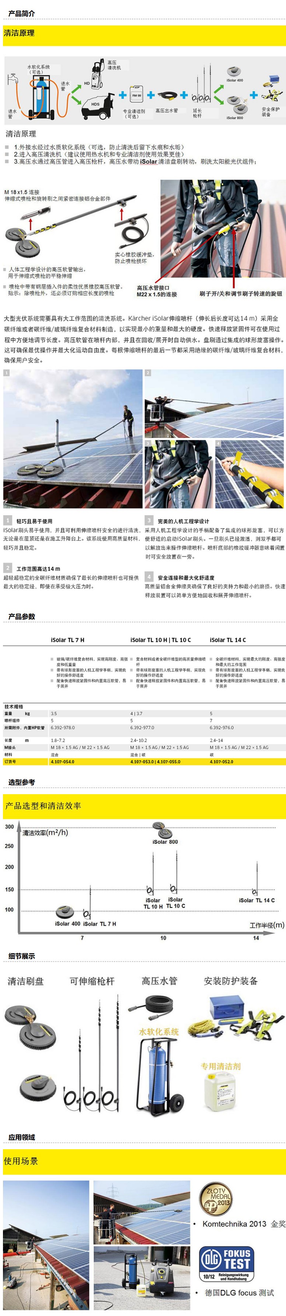
Task: Click the faucet icon at the diagram's left
Action: point(13,79)
